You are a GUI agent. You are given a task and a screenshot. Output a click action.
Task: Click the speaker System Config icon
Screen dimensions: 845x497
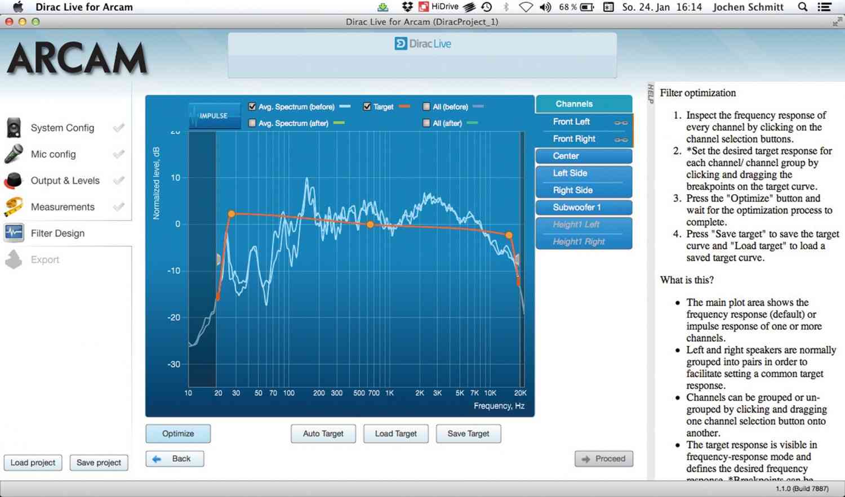(14, 128)
